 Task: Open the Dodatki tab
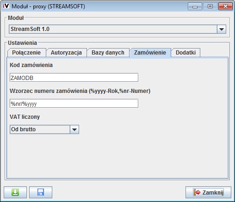(186, 53)
